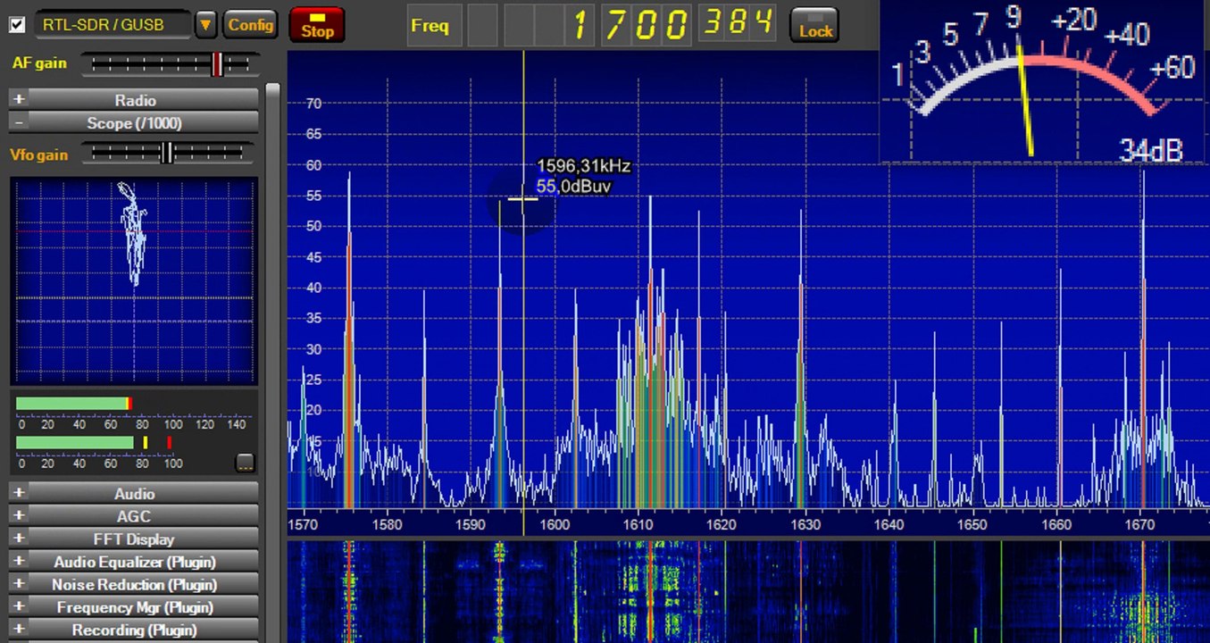Screen dimensions: 1210x643
Task: Expand the Audio panel
Action: (x=134, y=493)
